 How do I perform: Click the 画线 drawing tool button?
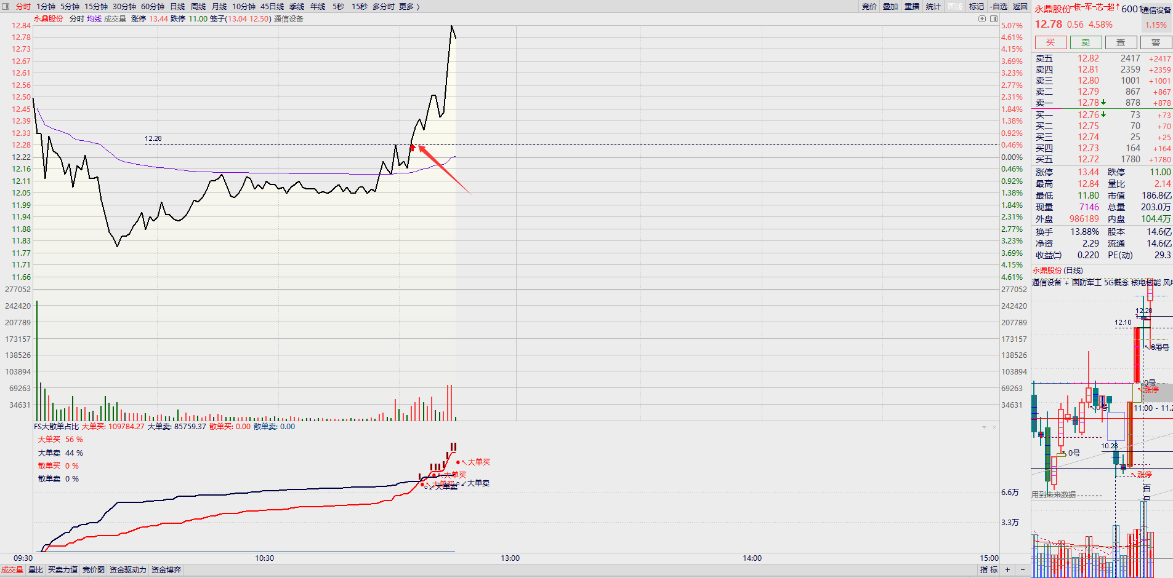[955, 6]
